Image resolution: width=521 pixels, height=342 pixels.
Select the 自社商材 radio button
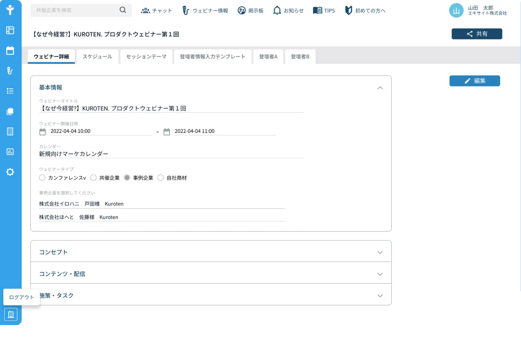point(161,178)
